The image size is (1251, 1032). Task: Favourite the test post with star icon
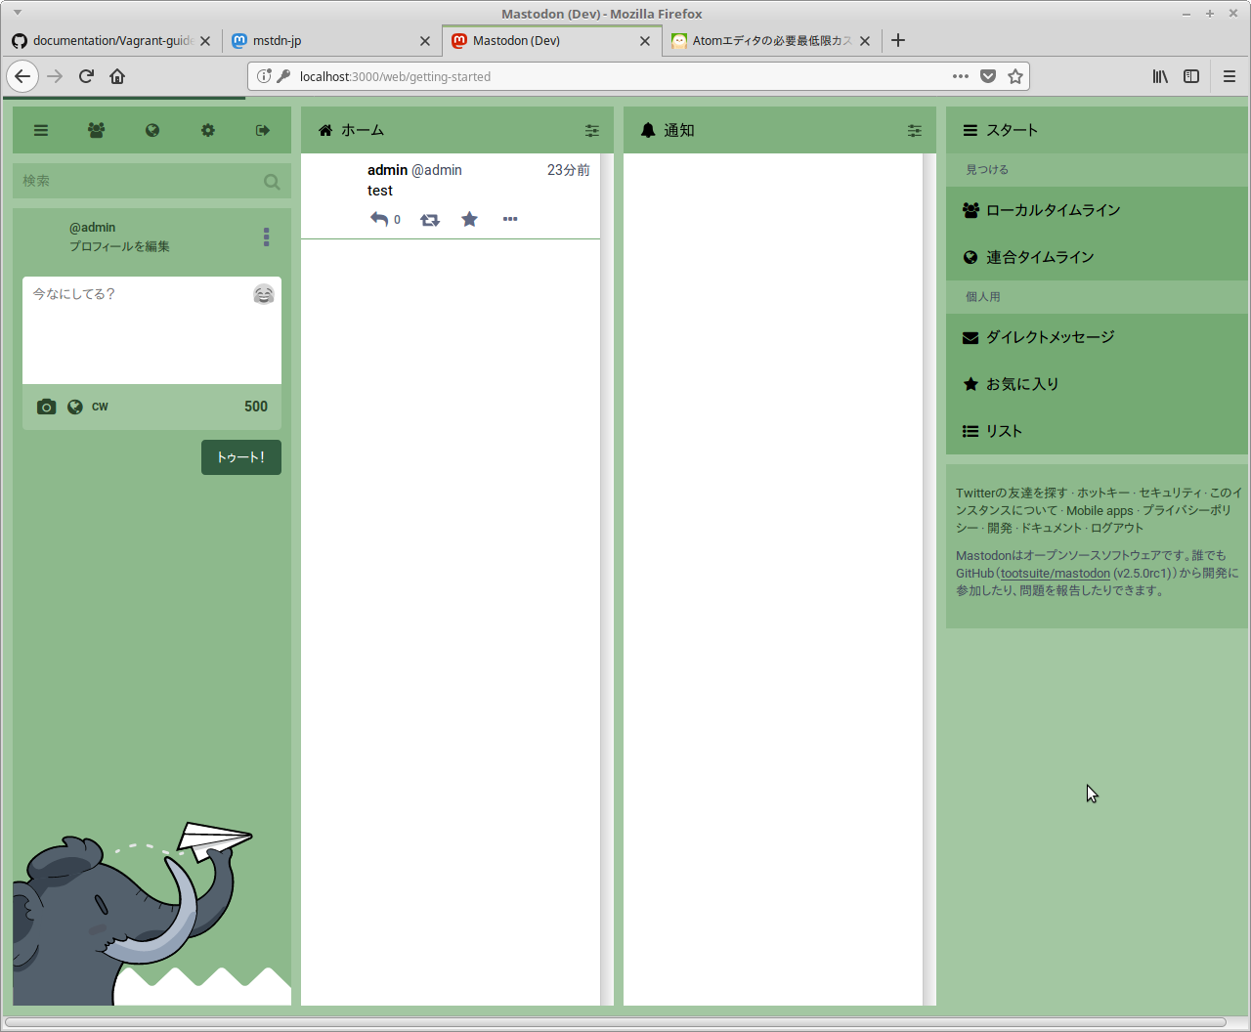coord(469,220)
